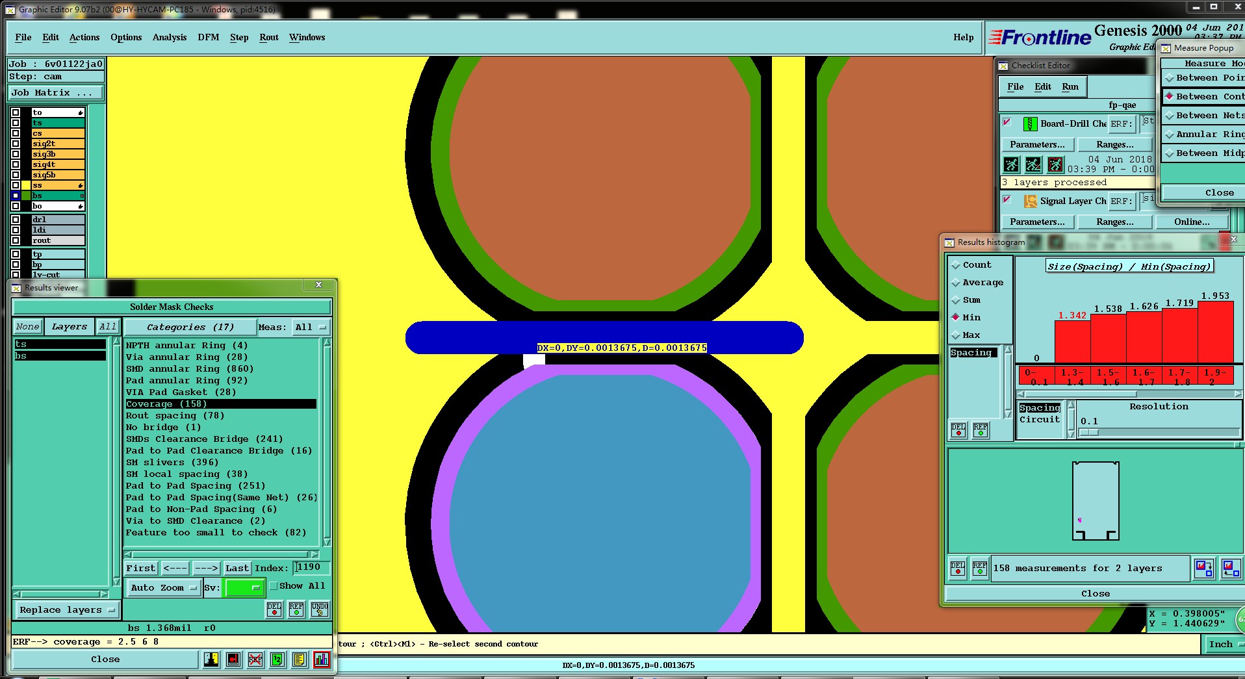Viewport: 1245px width, 679px height.
Task: Select the Coverage (158) category
Action: coord(221,404)
